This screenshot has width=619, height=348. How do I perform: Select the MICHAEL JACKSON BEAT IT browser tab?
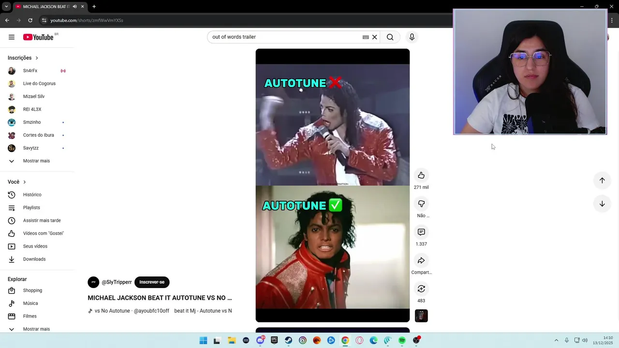click(x=46, y=7)
